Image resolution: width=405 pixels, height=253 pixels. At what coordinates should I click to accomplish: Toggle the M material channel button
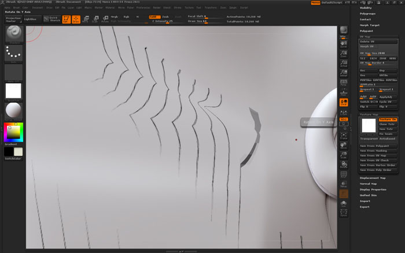tap(138, 17)
